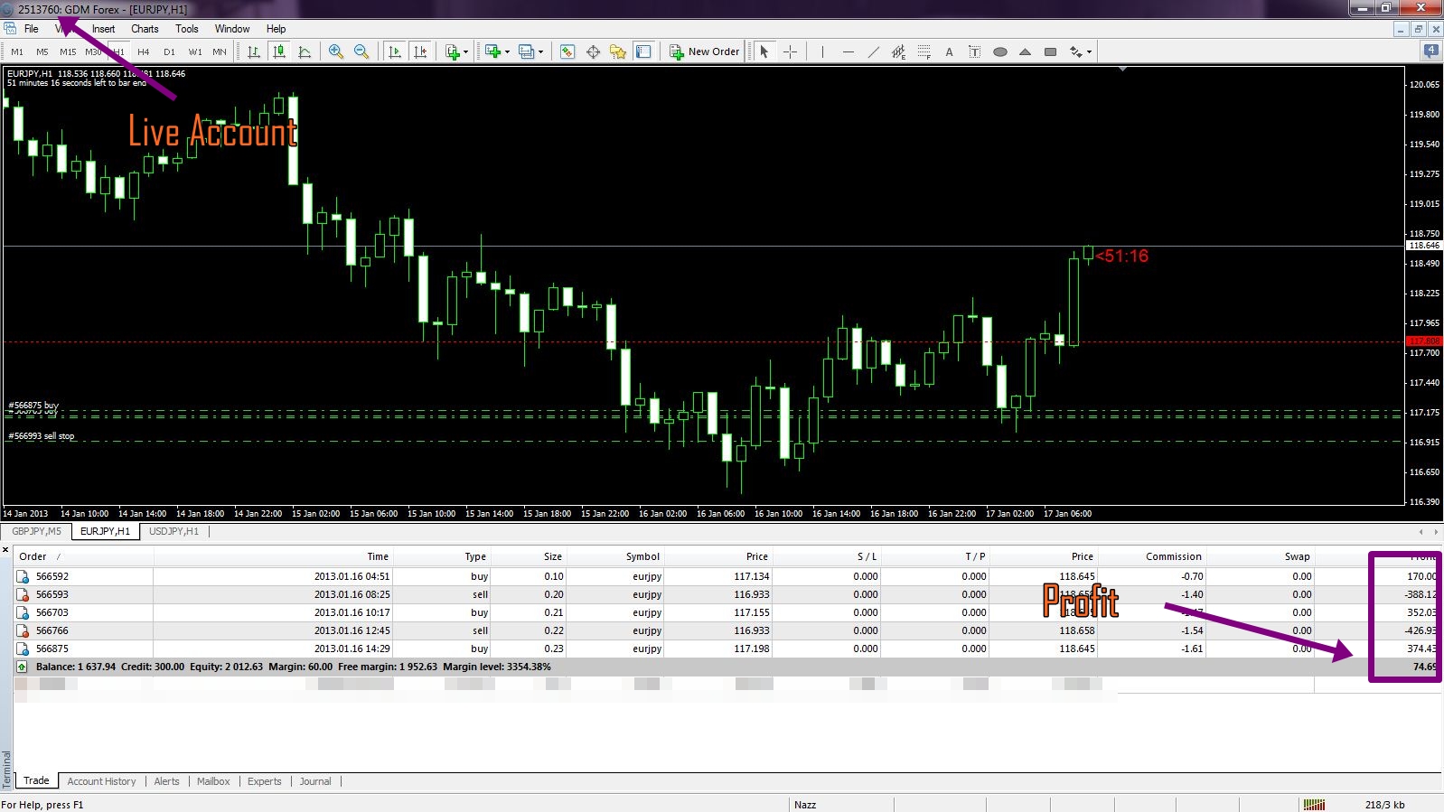1444x812 pixels.
Task: Zoom in on the chart
Action: click(x=336, y=51)
